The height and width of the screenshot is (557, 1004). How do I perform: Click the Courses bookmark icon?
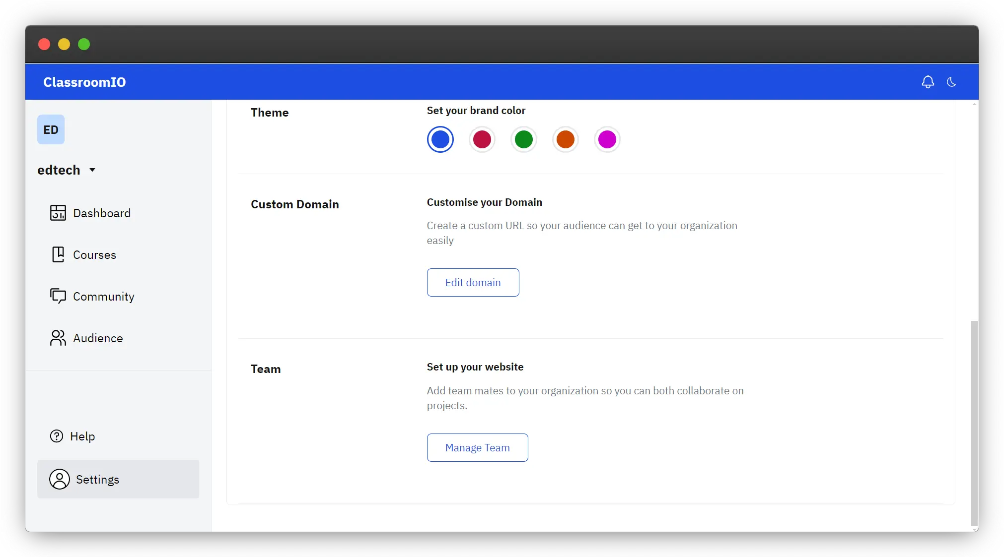click(x=58, y=254)
